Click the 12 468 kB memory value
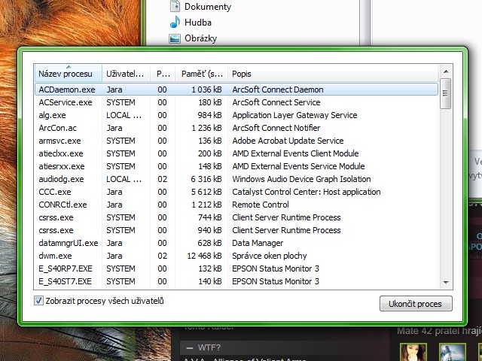Viewport: 482px width, 361px height. (x=204, y=256)
